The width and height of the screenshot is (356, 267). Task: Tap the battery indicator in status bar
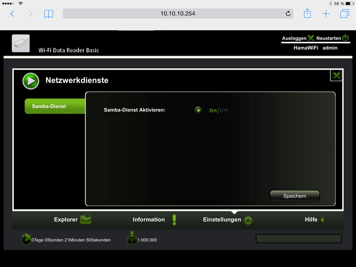(x=350, y=4)
